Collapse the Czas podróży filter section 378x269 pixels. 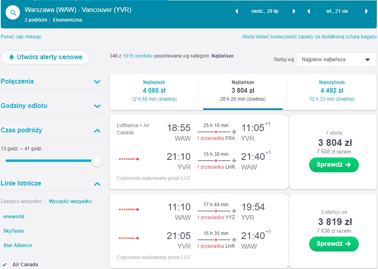[x=97, y=131]
